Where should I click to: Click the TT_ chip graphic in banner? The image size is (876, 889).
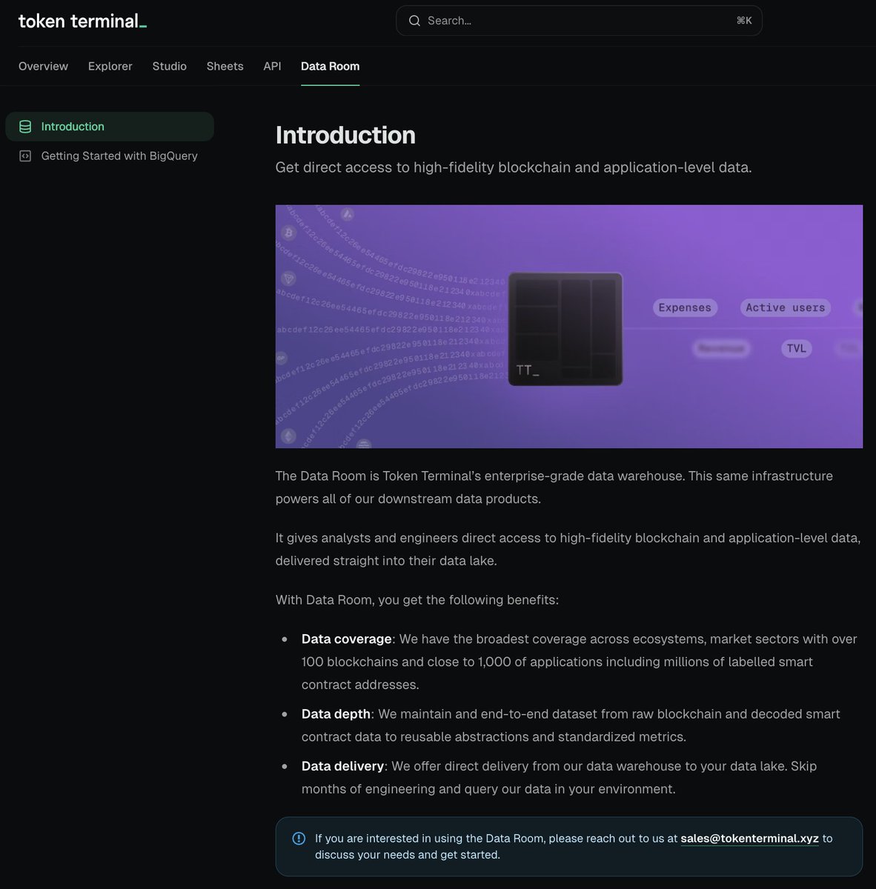click(565, 329)
